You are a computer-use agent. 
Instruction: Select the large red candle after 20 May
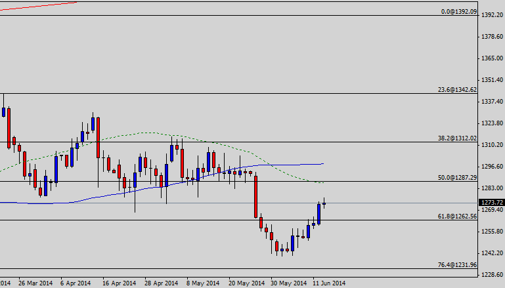pos(255,196)
